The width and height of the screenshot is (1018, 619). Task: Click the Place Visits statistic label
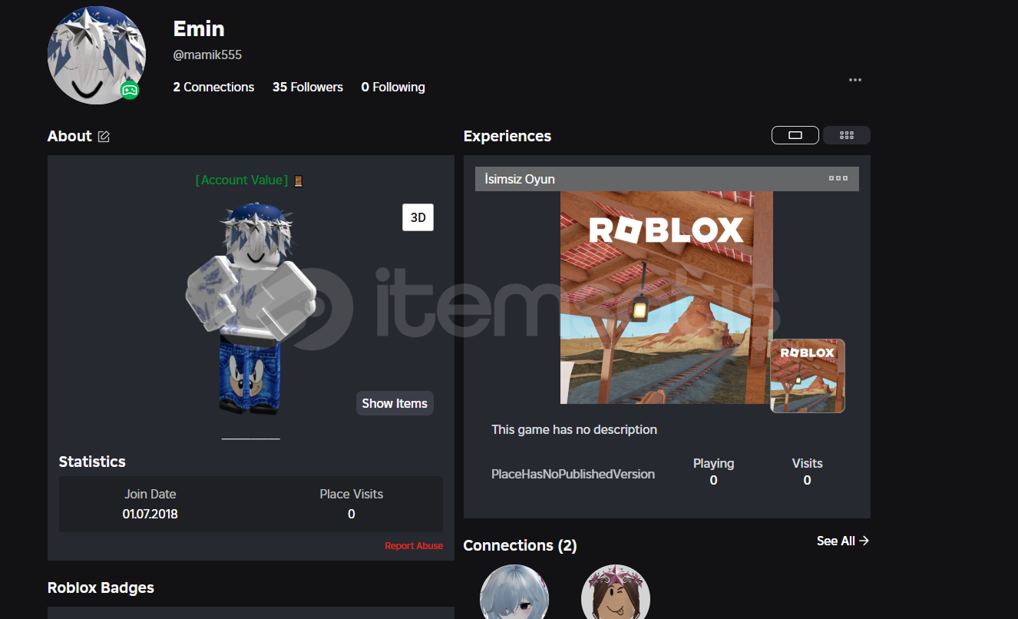coord(352,494)
